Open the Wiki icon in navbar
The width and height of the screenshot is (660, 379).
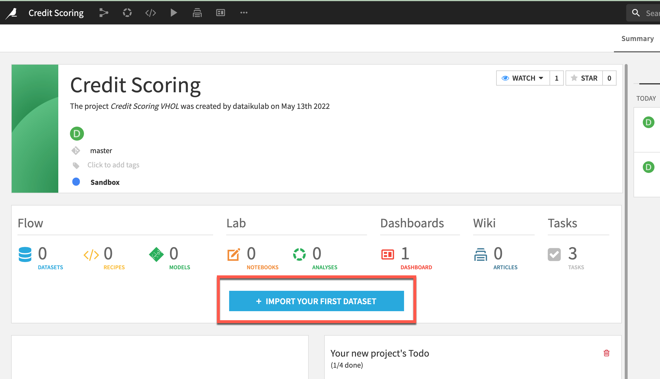click(197, 13)
